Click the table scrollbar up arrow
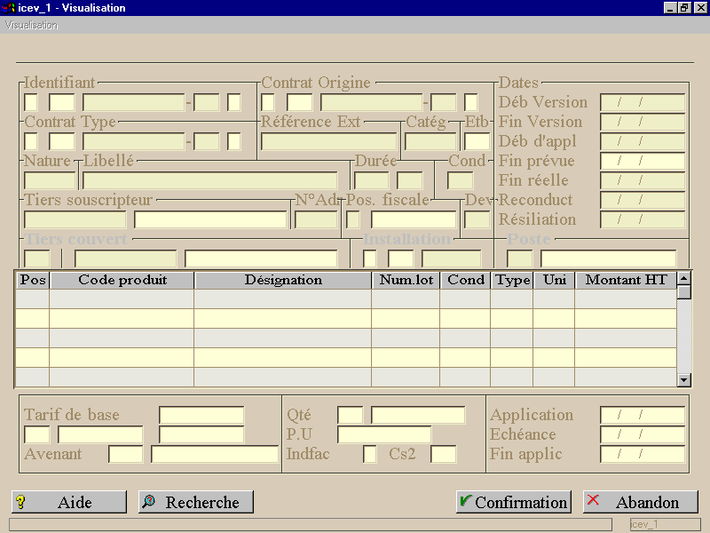The width and height of the screenshot is (710, 533). pos(684,278)
